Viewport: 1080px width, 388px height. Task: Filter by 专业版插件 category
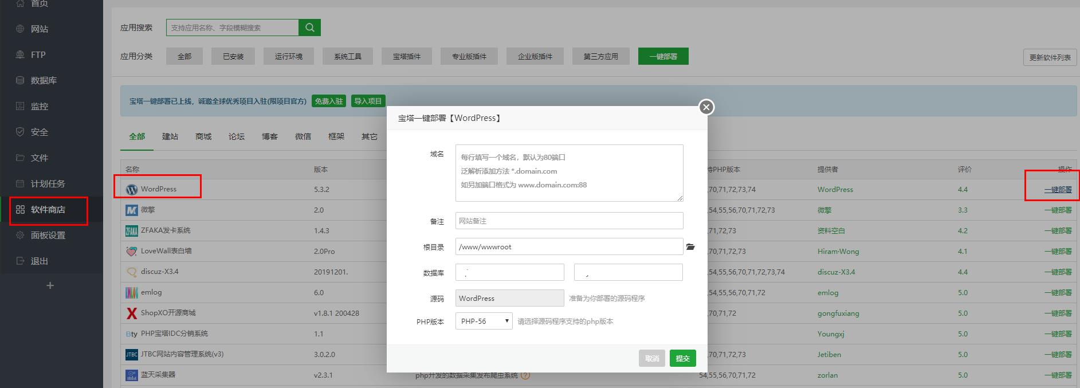[469, 56]
